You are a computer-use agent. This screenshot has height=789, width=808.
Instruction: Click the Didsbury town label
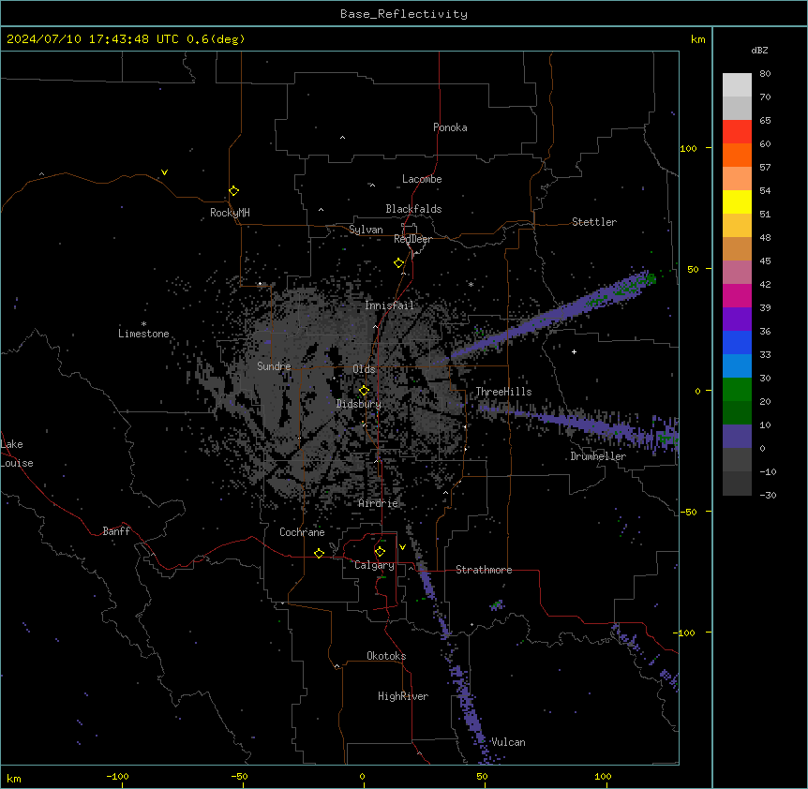[359, 404]
